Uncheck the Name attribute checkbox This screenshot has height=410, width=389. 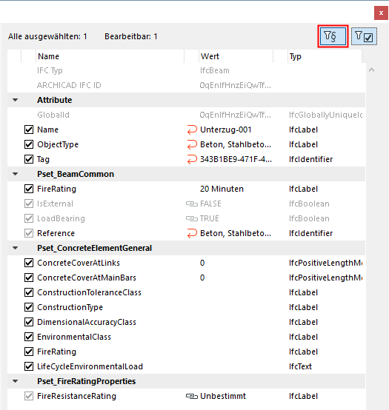point(29,130)
